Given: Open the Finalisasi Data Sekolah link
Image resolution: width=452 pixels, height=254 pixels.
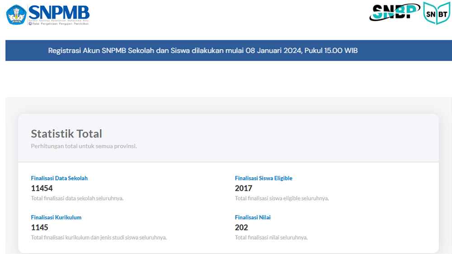Looking at the screenshot, I should point(59,178).
